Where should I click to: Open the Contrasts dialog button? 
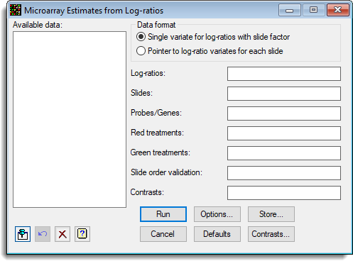271,234
